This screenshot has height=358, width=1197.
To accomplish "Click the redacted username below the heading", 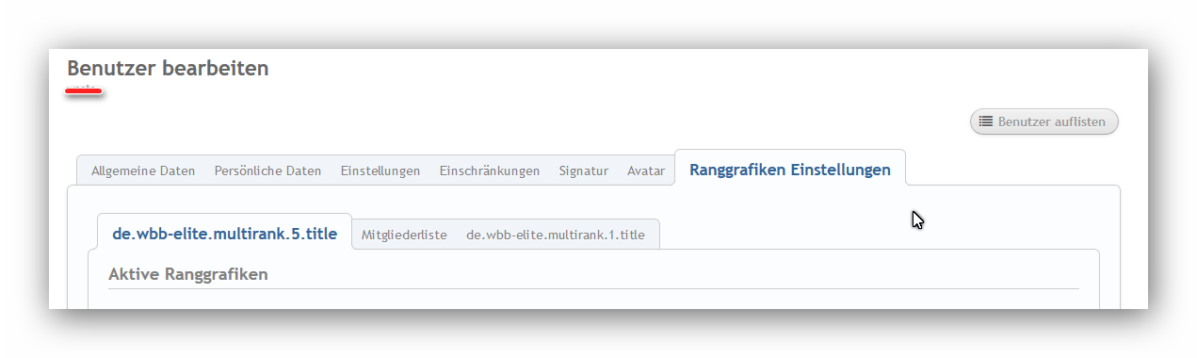I will click(x=84, y=90).
